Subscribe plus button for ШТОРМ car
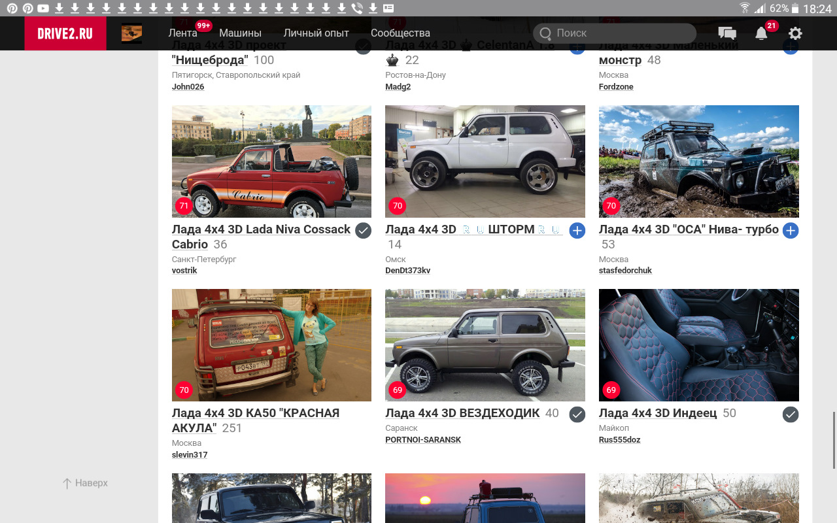Screen dimensions: 837x523 click(x=577, y=230)
